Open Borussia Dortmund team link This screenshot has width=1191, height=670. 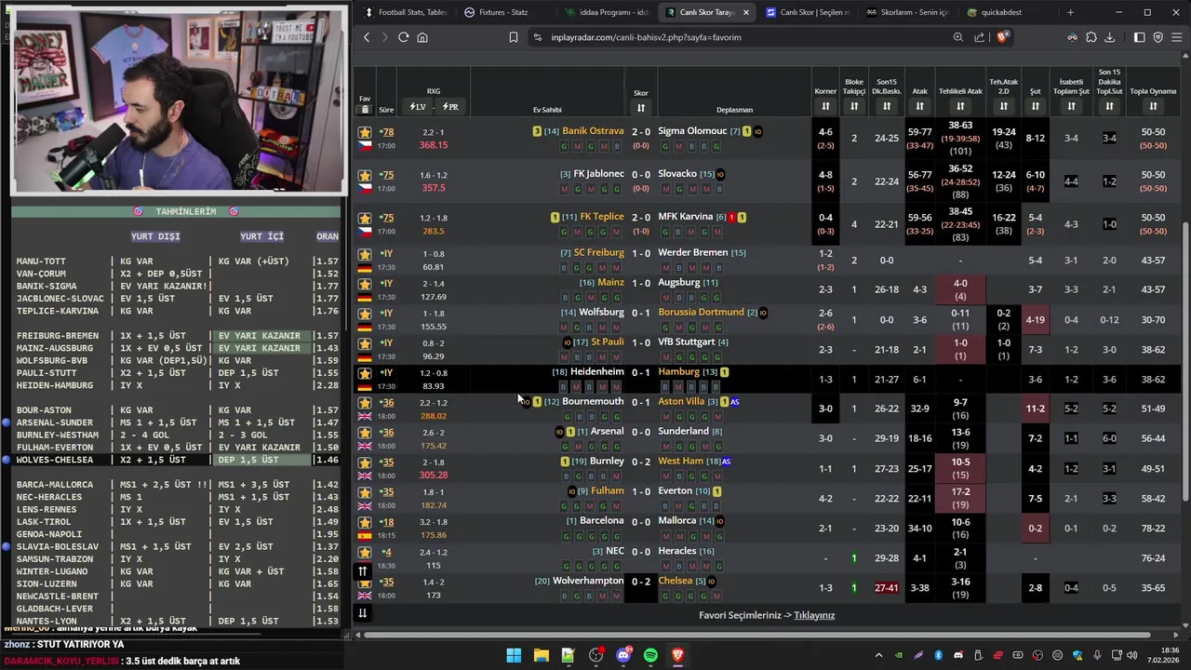pos(701,312)
